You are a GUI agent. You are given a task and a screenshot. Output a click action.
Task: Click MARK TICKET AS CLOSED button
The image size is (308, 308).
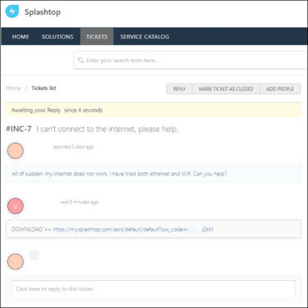[x=226, y=89]
